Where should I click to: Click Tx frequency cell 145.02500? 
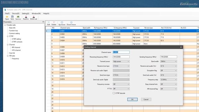pyautogui.click(x=122, y=37)
